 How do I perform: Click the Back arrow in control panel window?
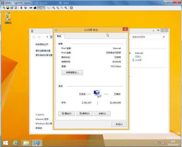34,37
